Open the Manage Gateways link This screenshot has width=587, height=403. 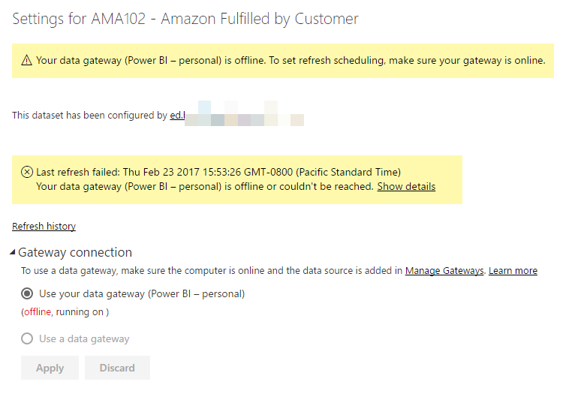click(444, 270)
